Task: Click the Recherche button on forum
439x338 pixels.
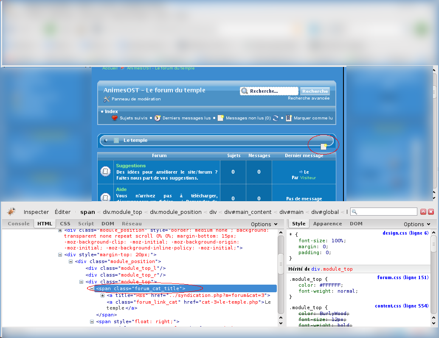Action: pos(315,91)
